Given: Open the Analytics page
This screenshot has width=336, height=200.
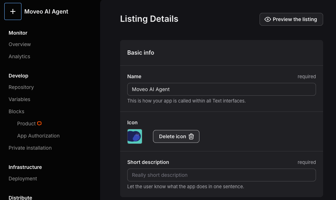Looking at the screenshot, I should click(x=19, y=56).
